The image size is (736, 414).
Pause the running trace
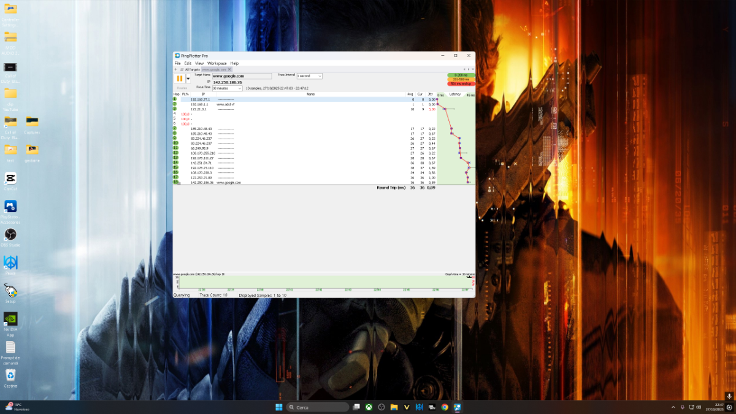pos(180,79)
